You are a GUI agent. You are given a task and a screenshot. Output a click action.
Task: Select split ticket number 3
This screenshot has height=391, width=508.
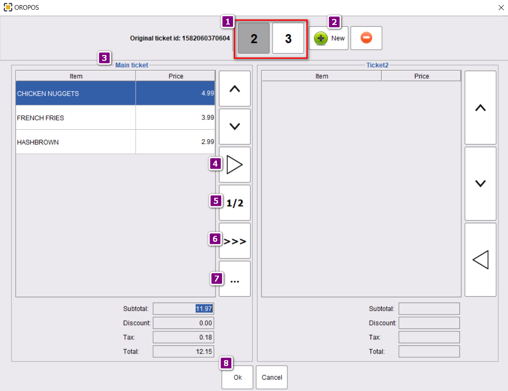288,38
